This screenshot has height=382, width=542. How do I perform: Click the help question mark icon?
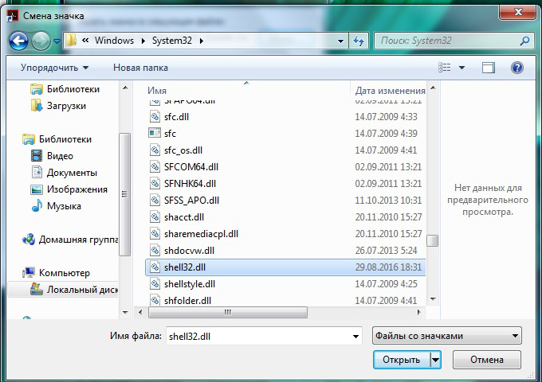(516, 68)
